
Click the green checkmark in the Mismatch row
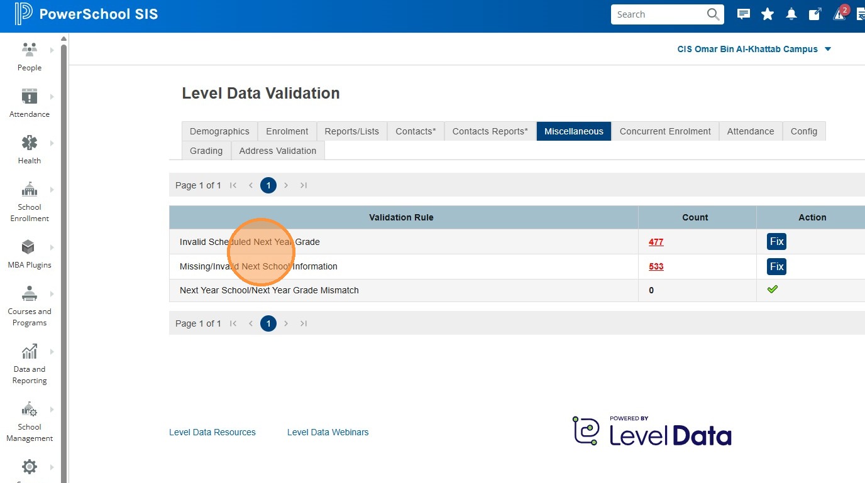click(773, 289)
